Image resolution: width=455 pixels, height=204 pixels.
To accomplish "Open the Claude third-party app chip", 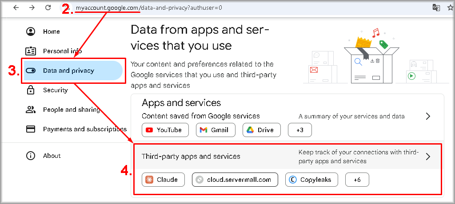I will coord(163,180).
